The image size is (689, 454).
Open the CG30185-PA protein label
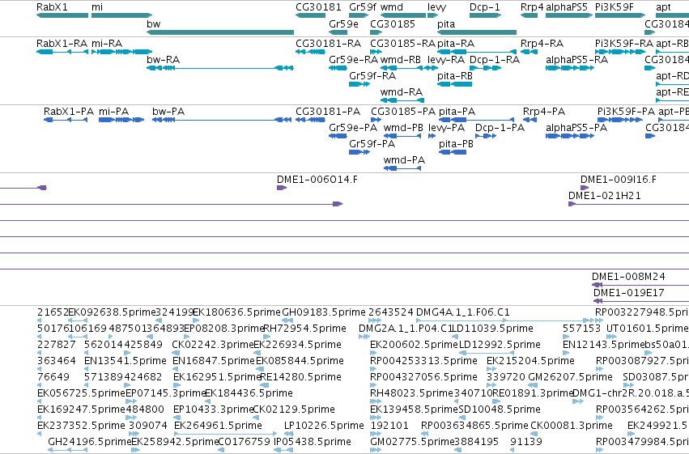tap(403, 112)
